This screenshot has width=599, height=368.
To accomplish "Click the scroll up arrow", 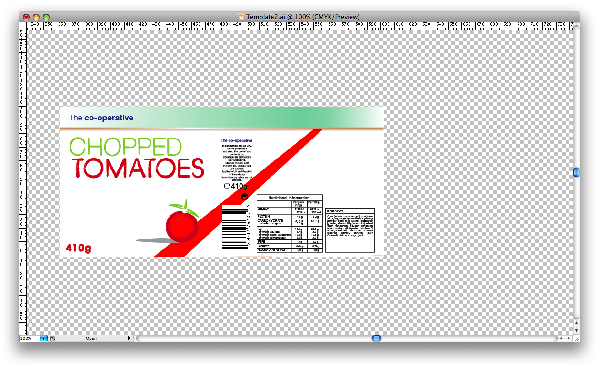I will (576, 323).
